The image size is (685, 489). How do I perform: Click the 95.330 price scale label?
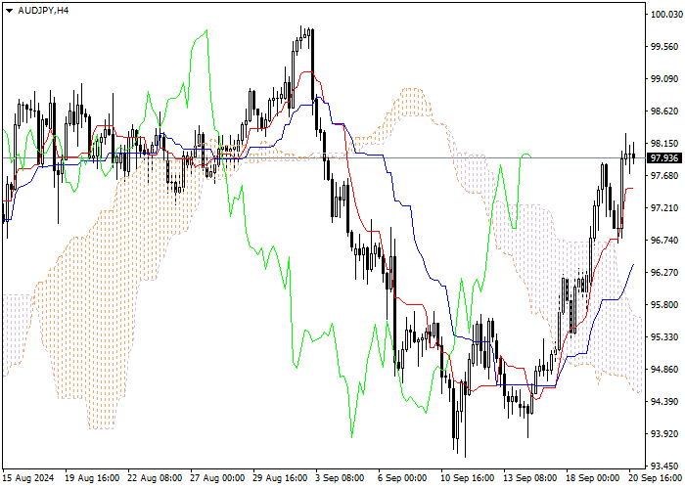coord(666,337)
